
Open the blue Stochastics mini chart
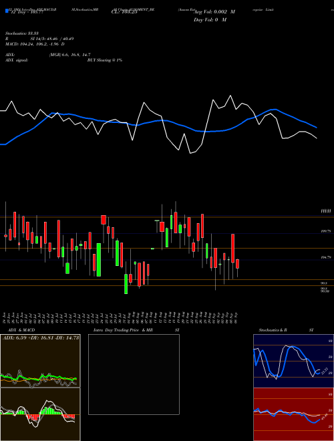[293, 361]
